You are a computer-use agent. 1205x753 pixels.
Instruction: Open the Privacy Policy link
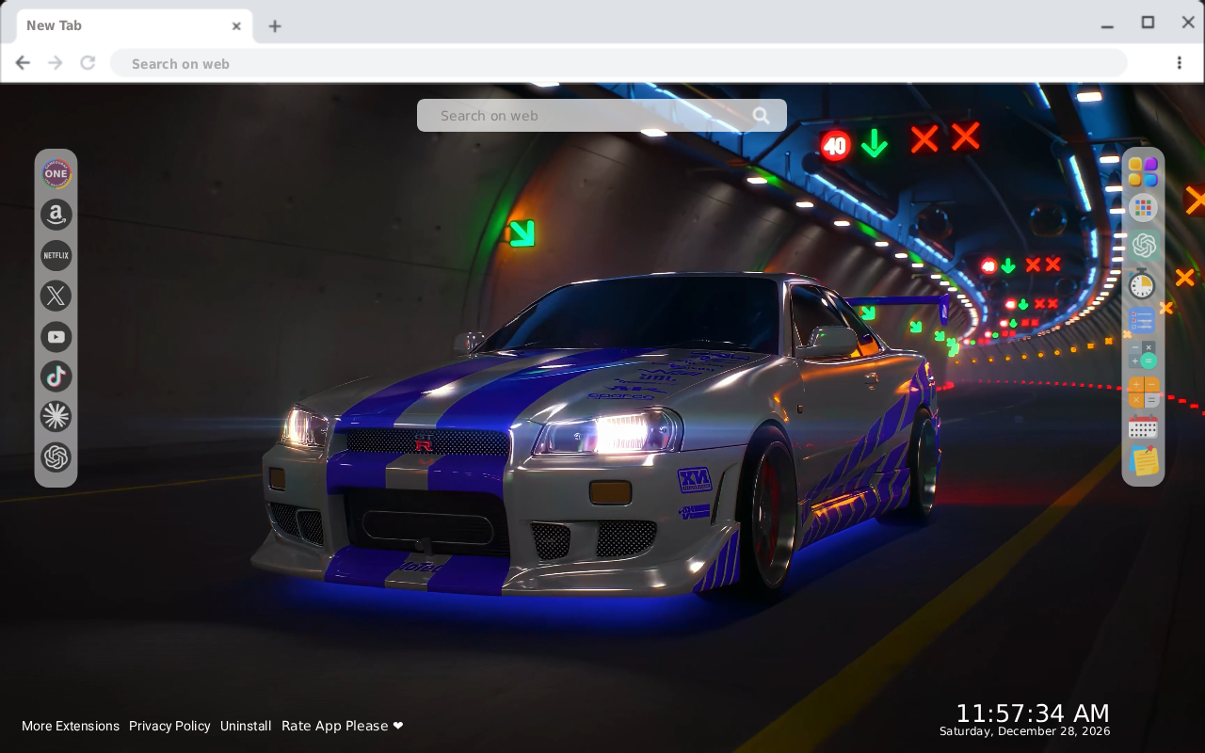coord(169,726)
